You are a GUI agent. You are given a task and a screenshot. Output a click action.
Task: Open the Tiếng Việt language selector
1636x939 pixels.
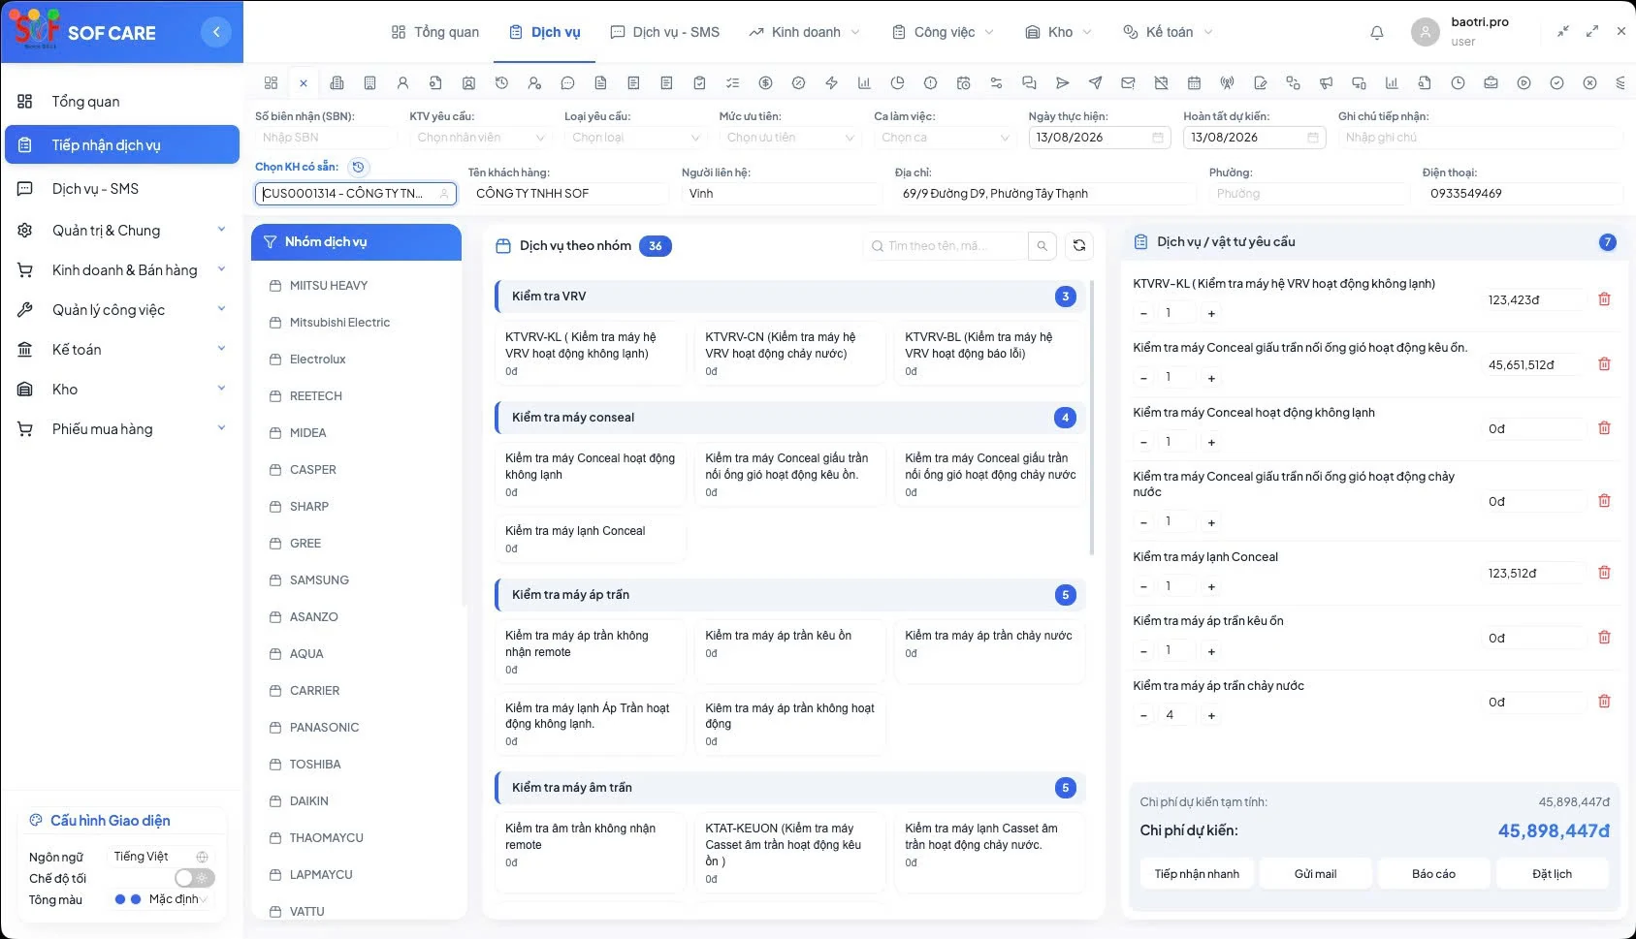pos(161,857)
